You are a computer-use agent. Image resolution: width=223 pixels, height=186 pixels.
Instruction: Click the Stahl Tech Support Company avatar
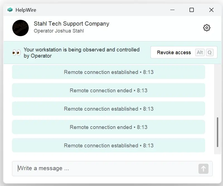(20, 28)
